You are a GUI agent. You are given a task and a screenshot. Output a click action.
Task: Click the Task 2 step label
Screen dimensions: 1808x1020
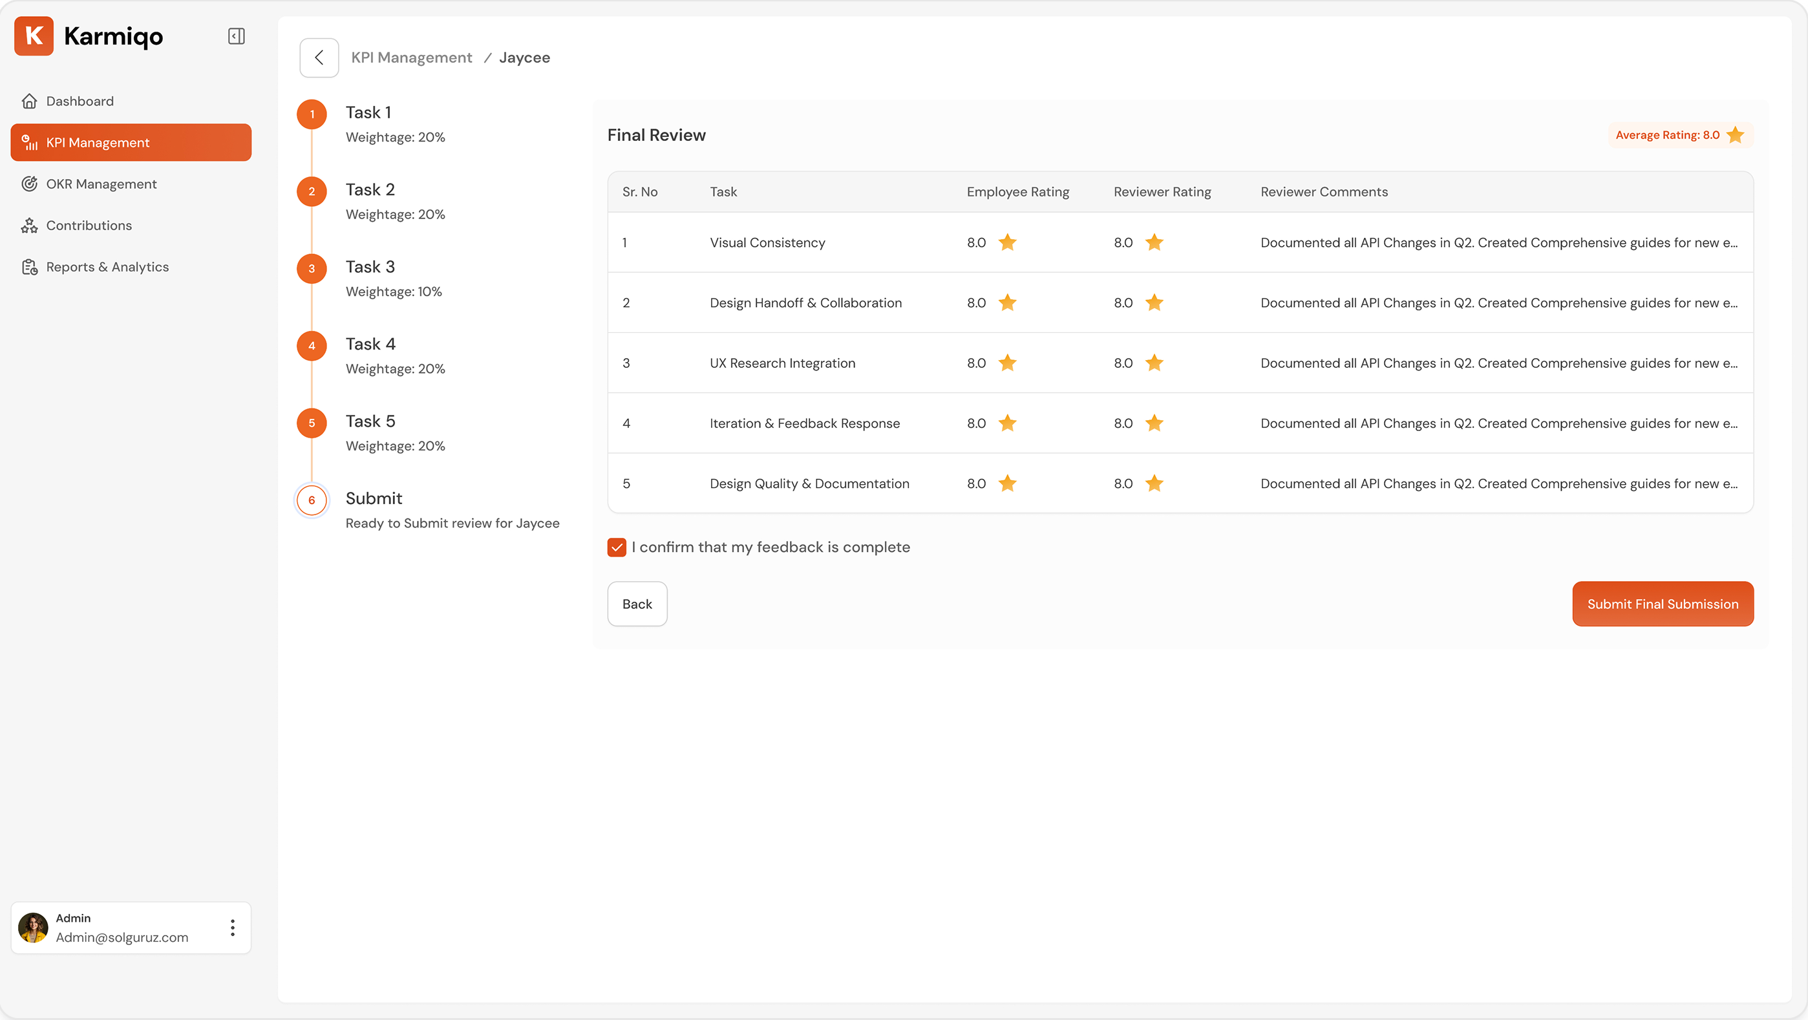pyautogui.click(x=370, y=189)
